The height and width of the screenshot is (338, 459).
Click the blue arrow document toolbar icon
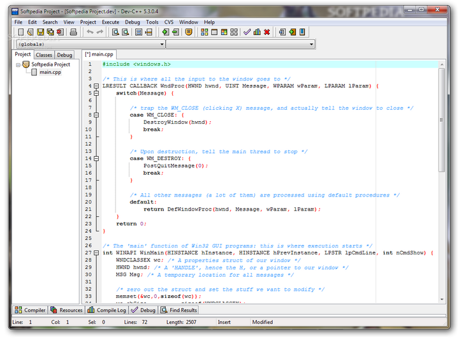(282, 32)
